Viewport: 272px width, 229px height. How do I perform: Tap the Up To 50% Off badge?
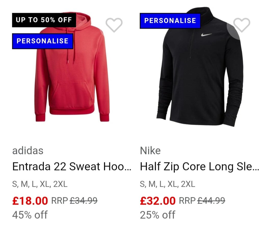(x=44, y=20)
